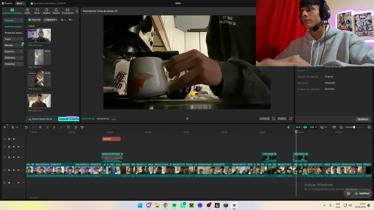
Task: Click the Relación aspect ratio button
Action: pyautogui.click(x=282, y=119)
